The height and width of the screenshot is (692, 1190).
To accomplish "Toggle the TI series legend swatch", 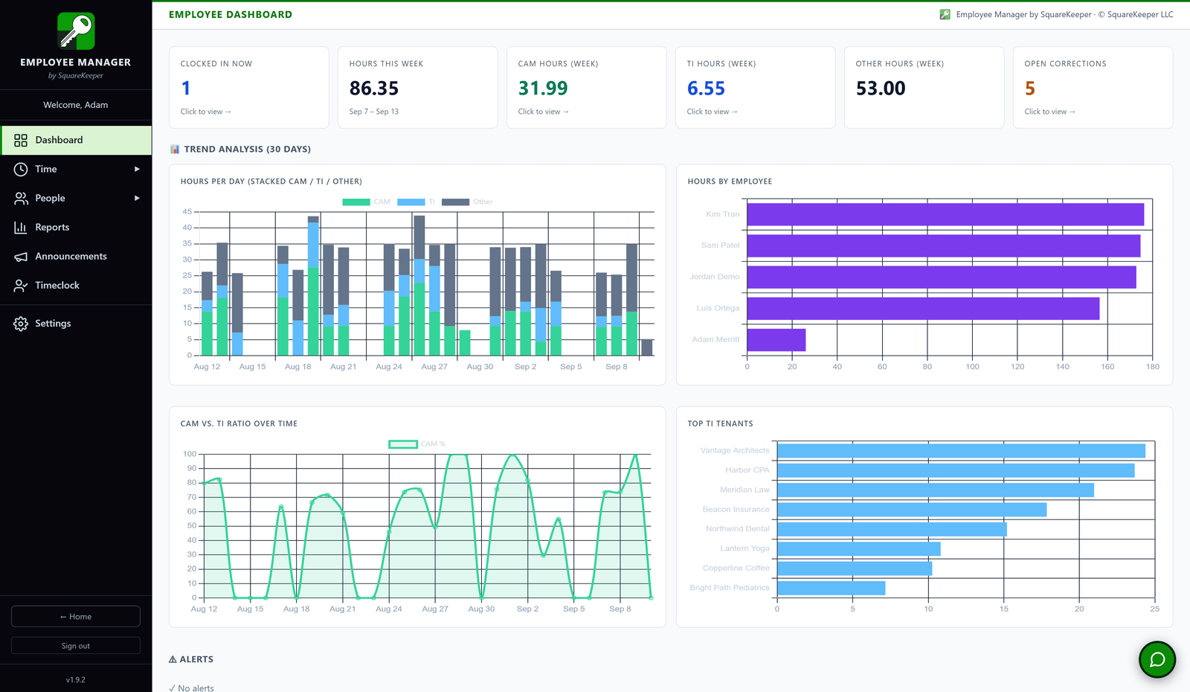I will [x=411, y=202].
